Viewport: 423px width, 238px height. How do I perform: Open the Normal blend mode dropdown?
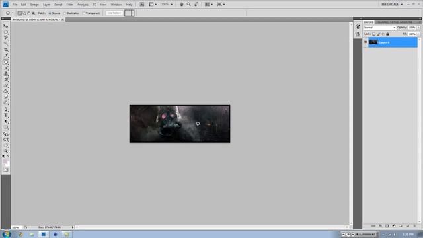coord(379,28)
